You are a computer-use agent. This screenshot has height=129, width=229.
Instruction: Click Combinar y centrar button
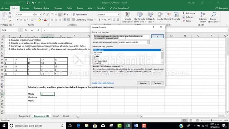(x=83, y=20)
